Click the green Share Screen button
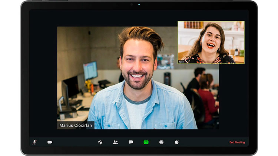 tap(146, 142)
